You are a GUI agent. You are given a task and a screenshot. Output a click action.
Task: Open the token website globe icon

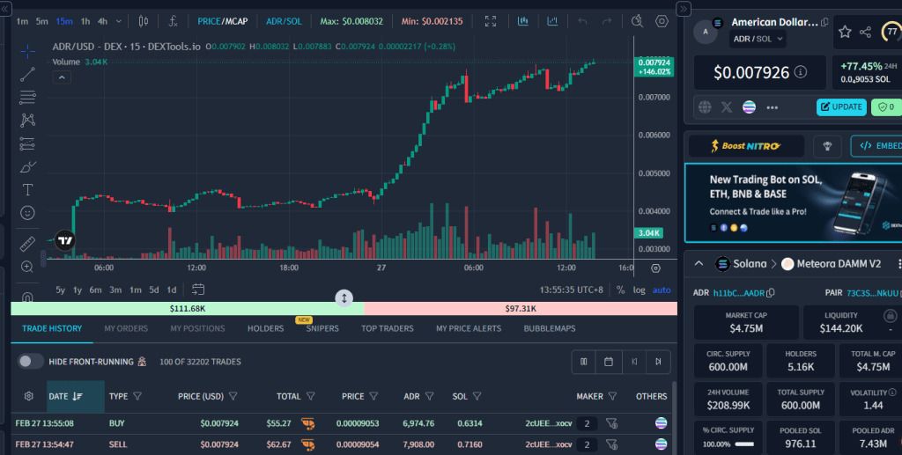click(x=705, y=106)
